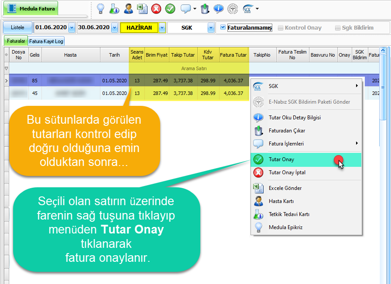Click the filter funnel icon beside Arama Satırı
The height and width of the screenshot is (284, 391).
[x=7, y=68]
